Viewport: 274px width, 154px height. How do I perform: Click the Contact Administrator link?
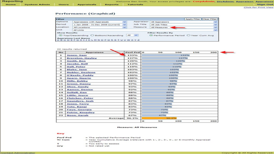[18, 153]
